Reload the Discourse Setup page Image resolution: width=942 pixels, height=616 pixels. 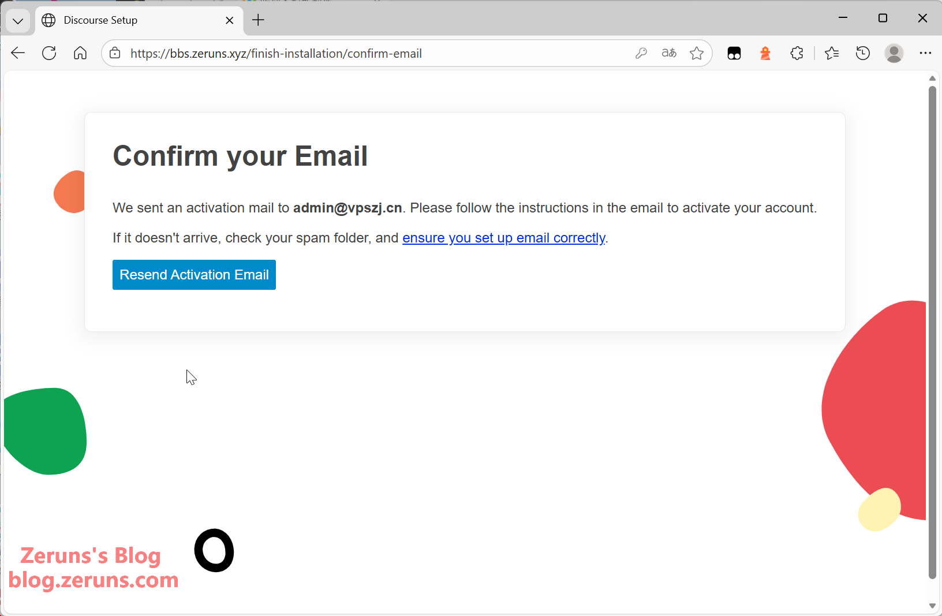(x=49, y=53)
